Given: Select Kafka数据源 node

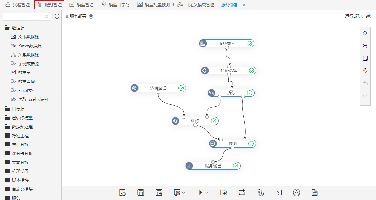Looking at the screenshot, I should point(26,46).
